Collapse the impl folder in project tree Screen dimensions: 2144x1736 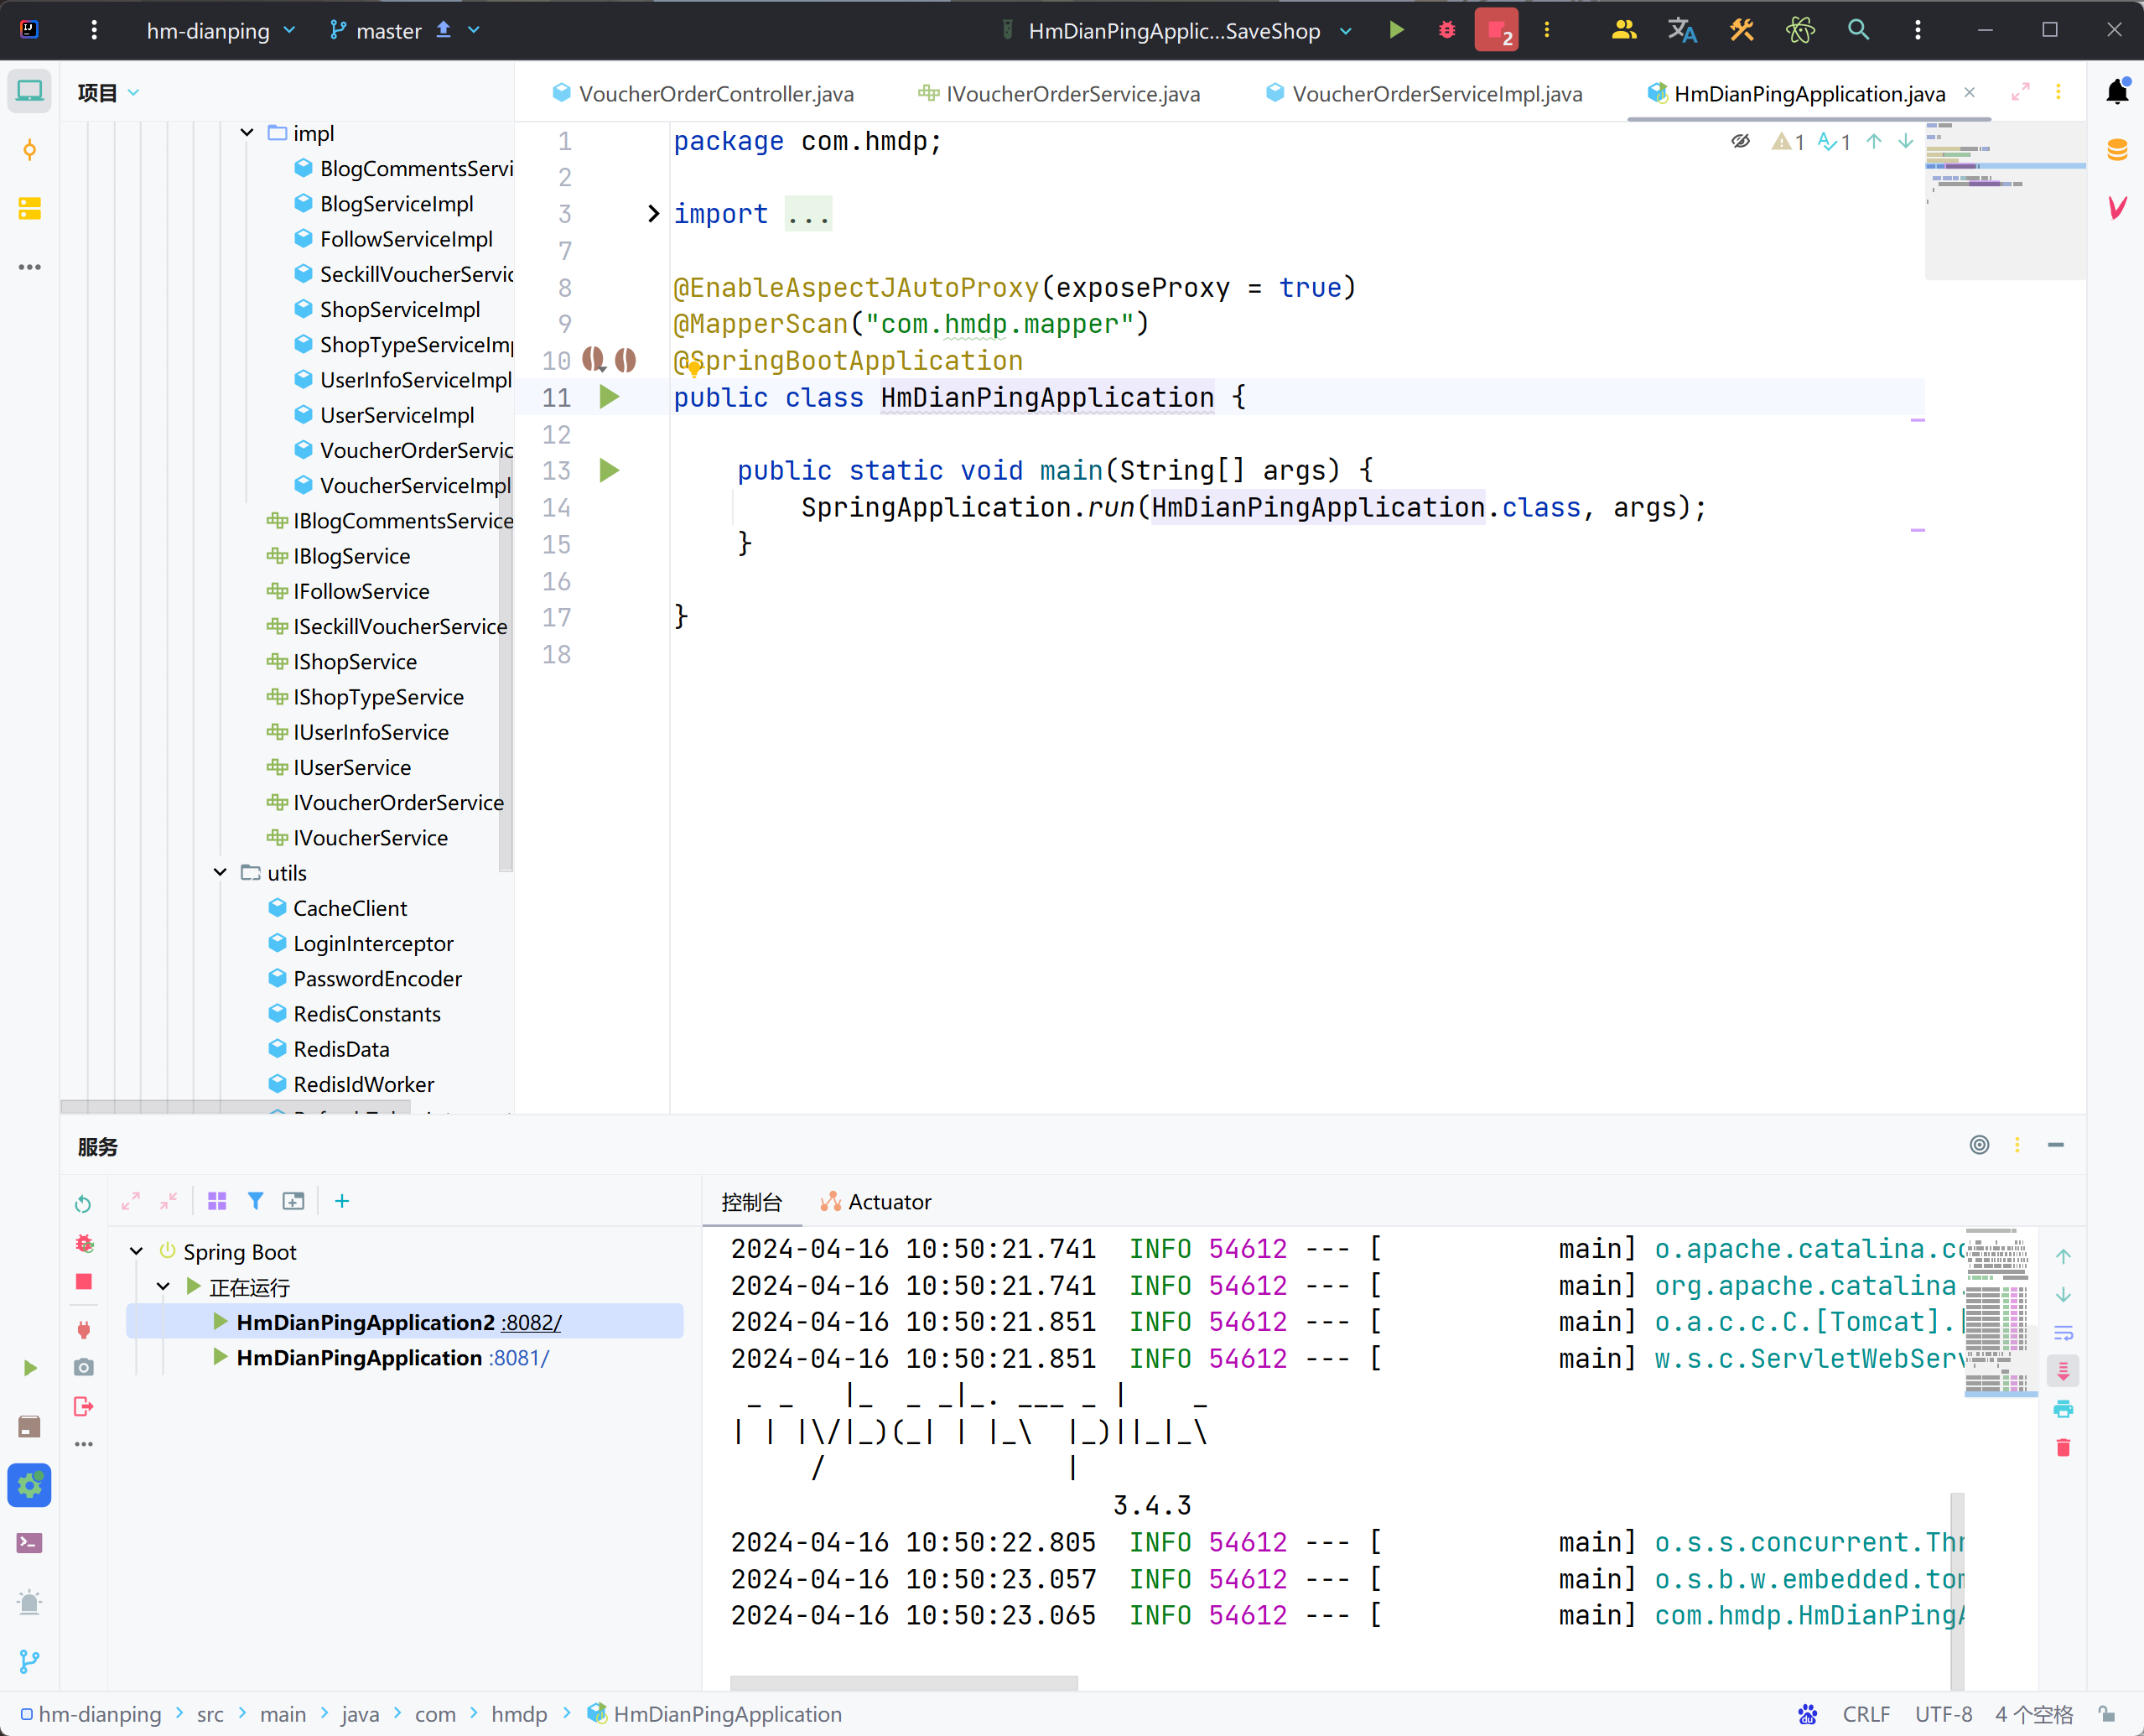click(247, 133)
